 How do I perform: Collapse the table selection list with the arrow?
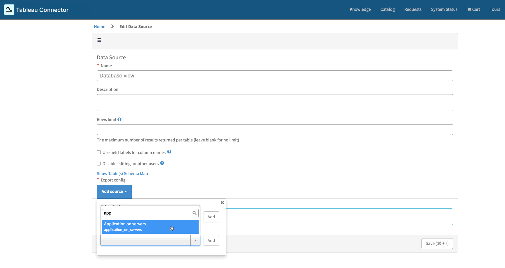tap(195, 240)
